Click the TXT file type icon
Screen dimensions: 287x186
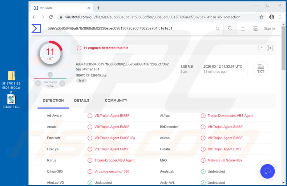[260, 68]
